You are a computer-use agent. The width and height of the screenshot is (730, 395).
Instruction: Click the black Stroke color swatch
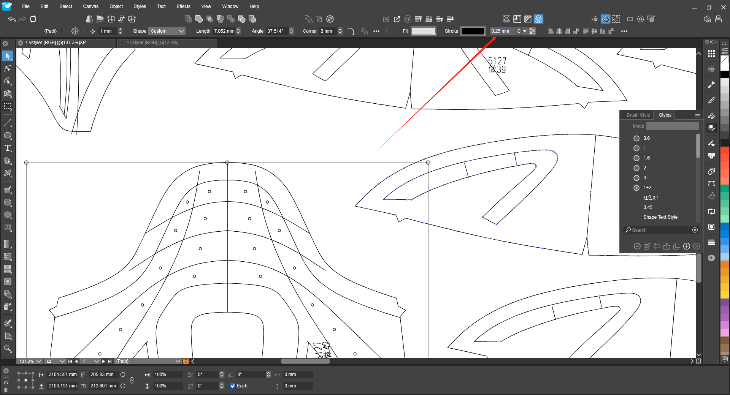click(473, 31)
